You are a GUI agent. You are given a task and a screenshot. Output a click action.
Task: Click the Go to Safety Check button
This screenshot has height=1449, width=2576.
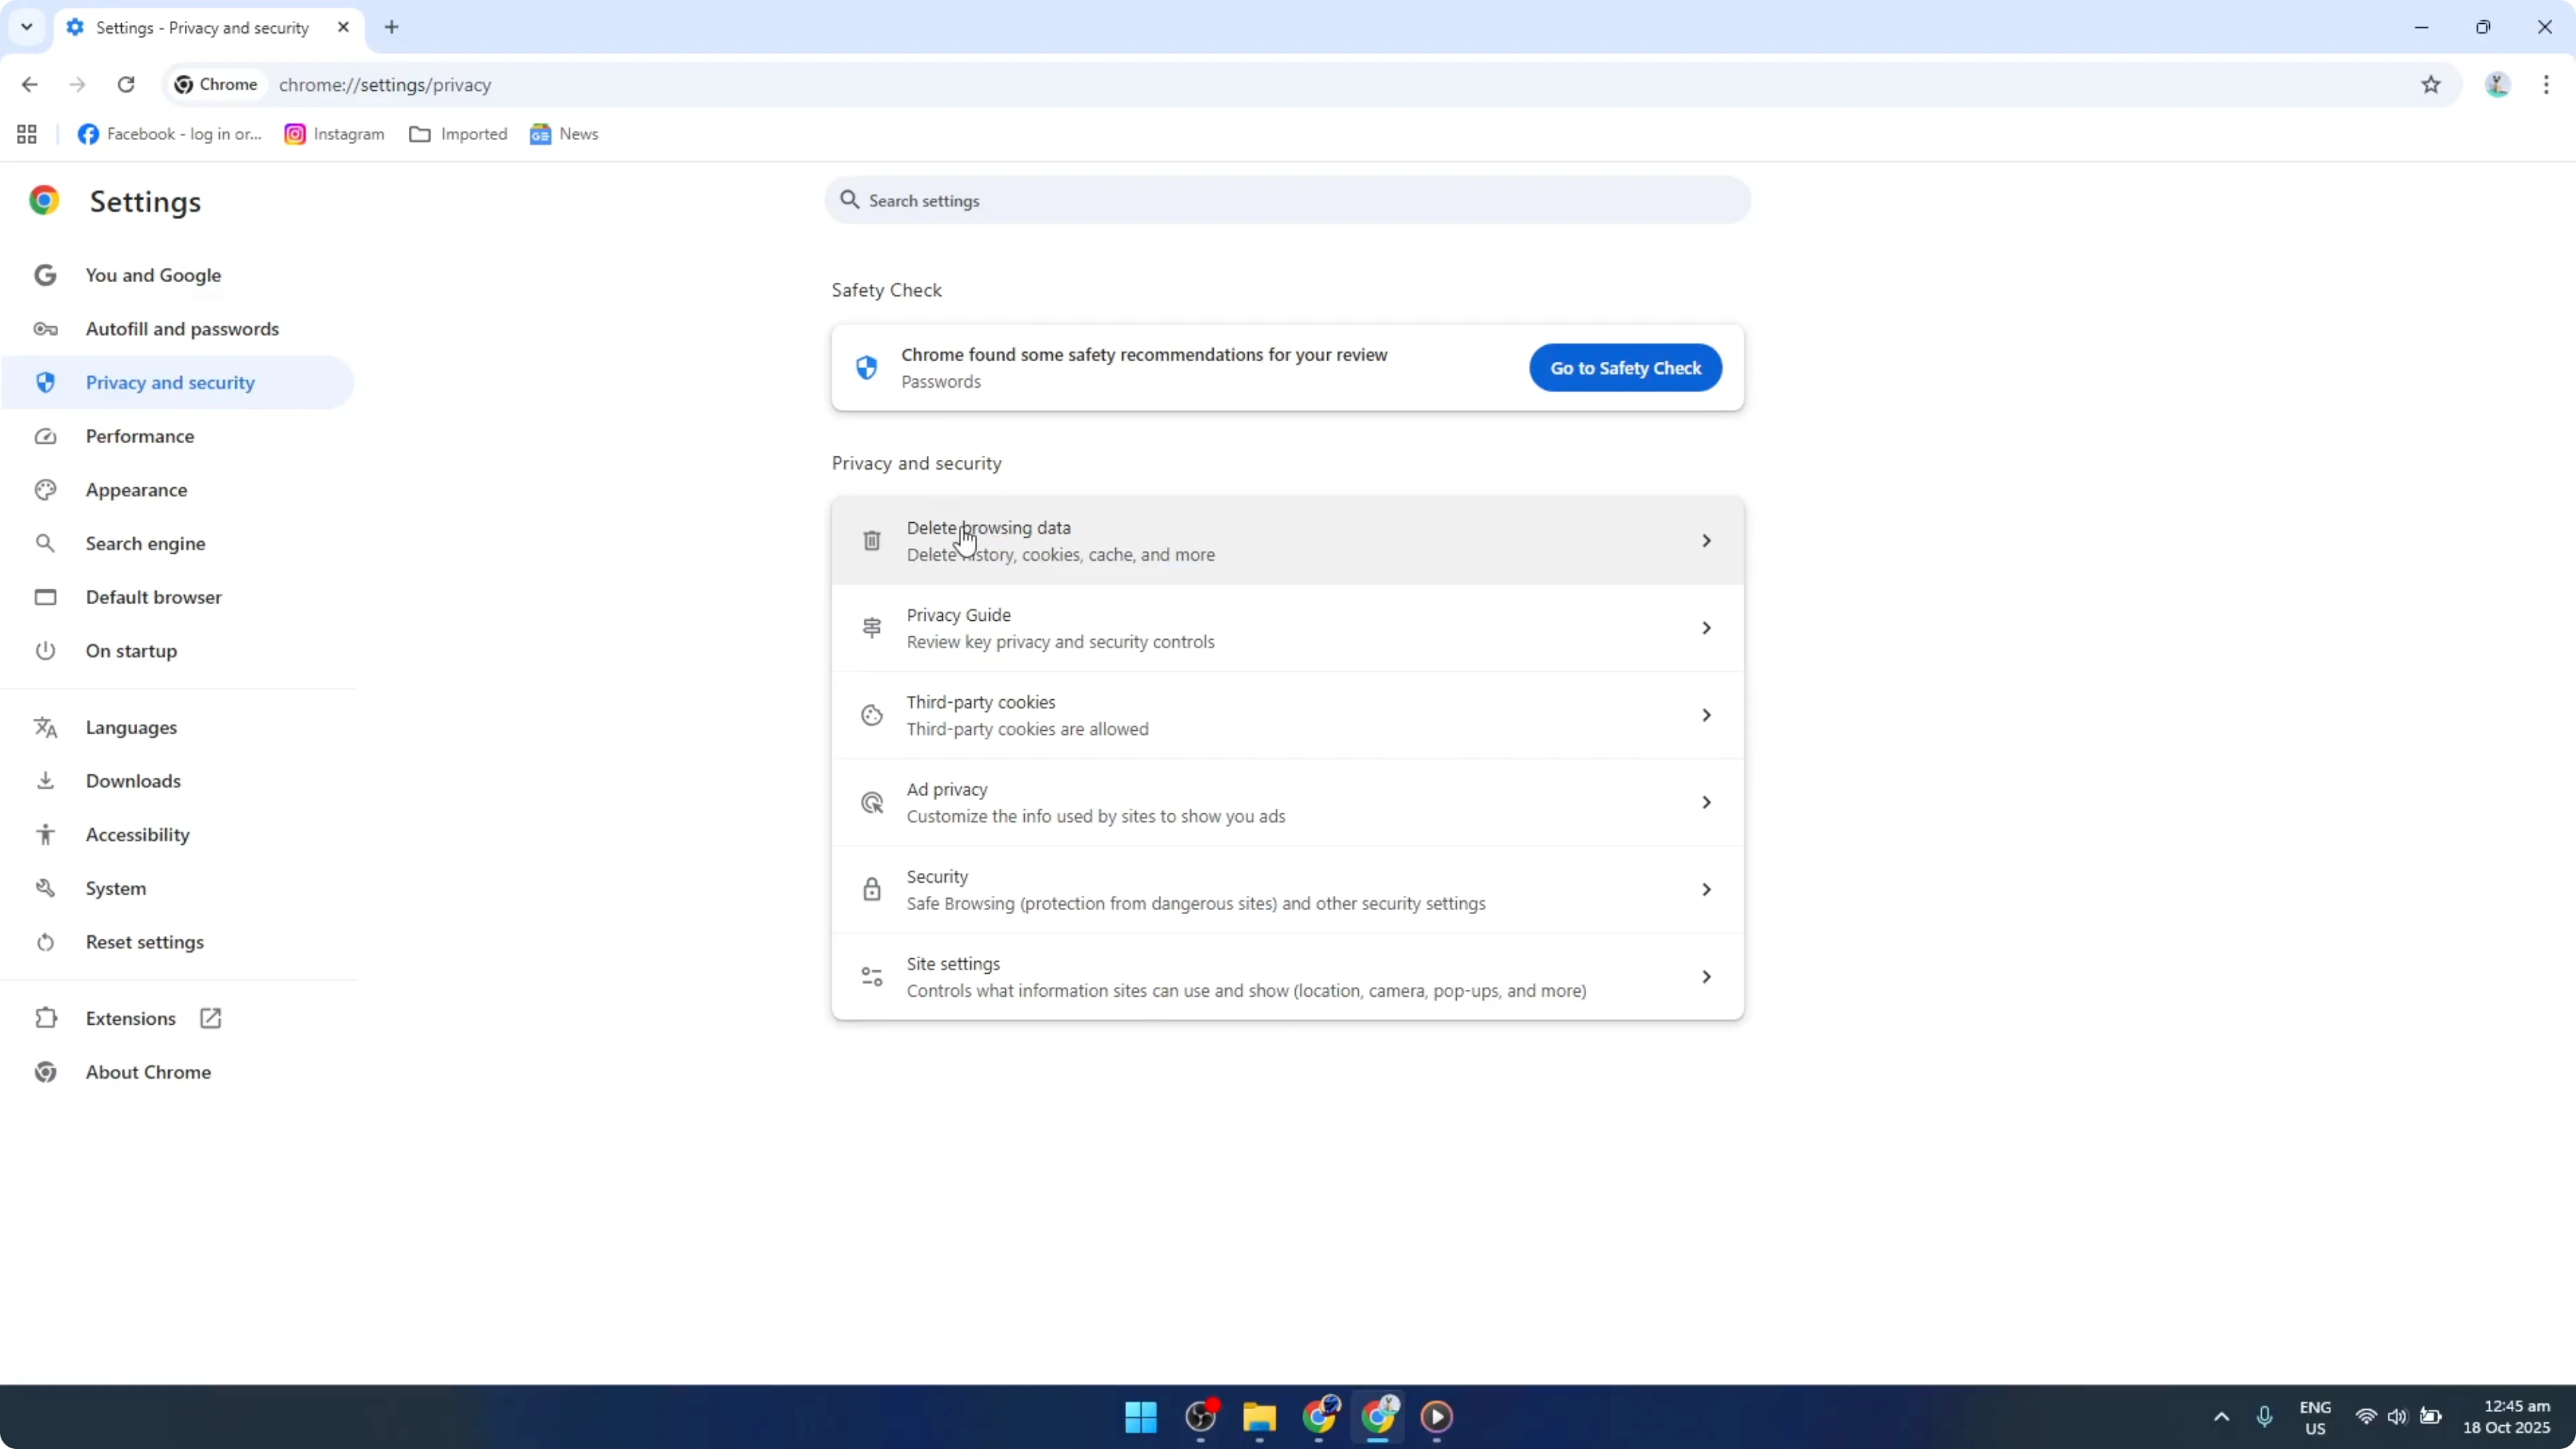pos(1624,367)
